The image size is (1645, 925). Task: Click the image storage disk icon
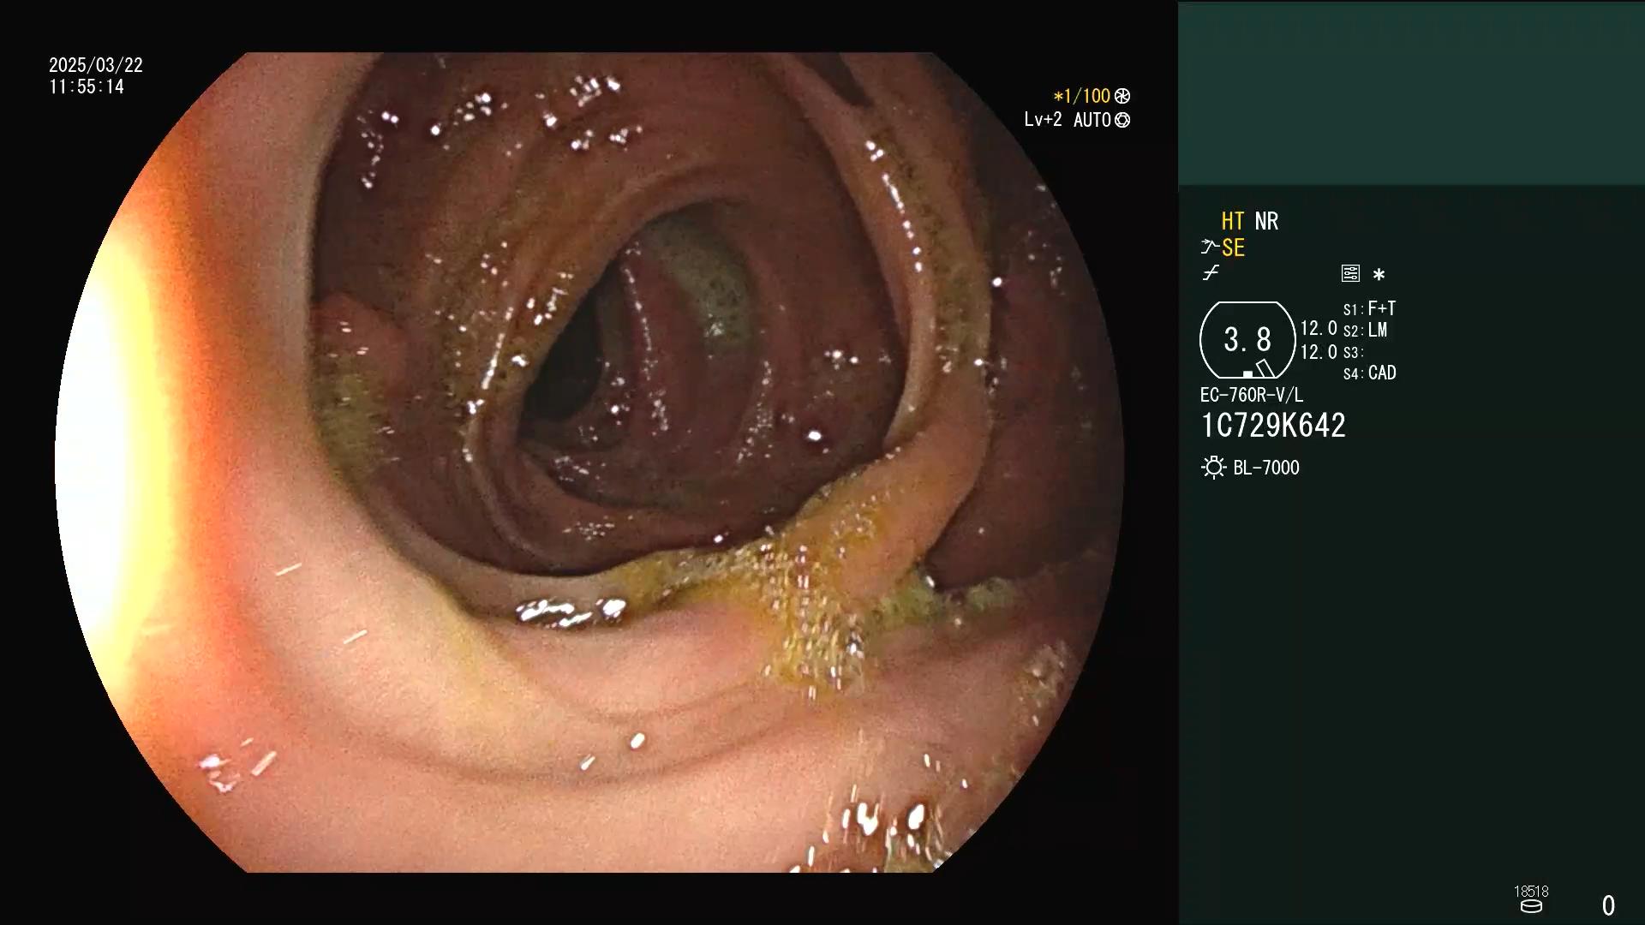pyautogui.click(x=1531, y=906)
